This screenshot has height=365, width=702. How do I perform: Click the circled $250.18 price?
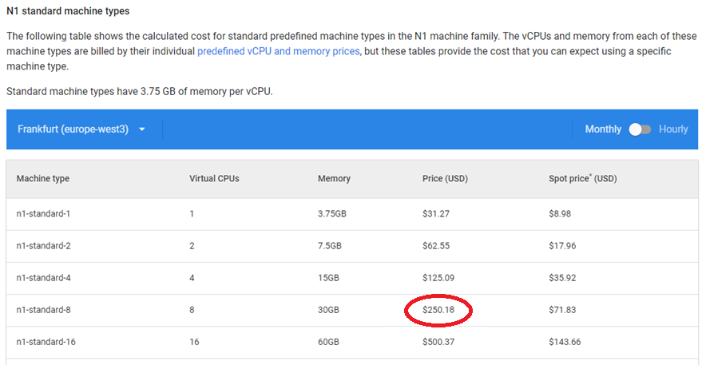(438, 310)
